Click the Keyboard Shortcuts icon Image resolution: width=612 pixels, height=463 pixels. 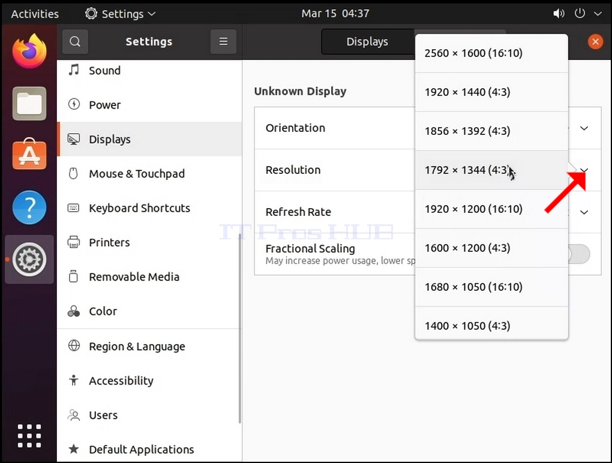[x=73, y=208]
